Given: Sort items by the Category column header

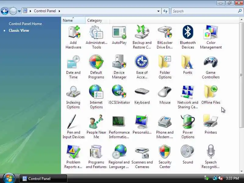Looking at the screenshot, I should (97, 20).
